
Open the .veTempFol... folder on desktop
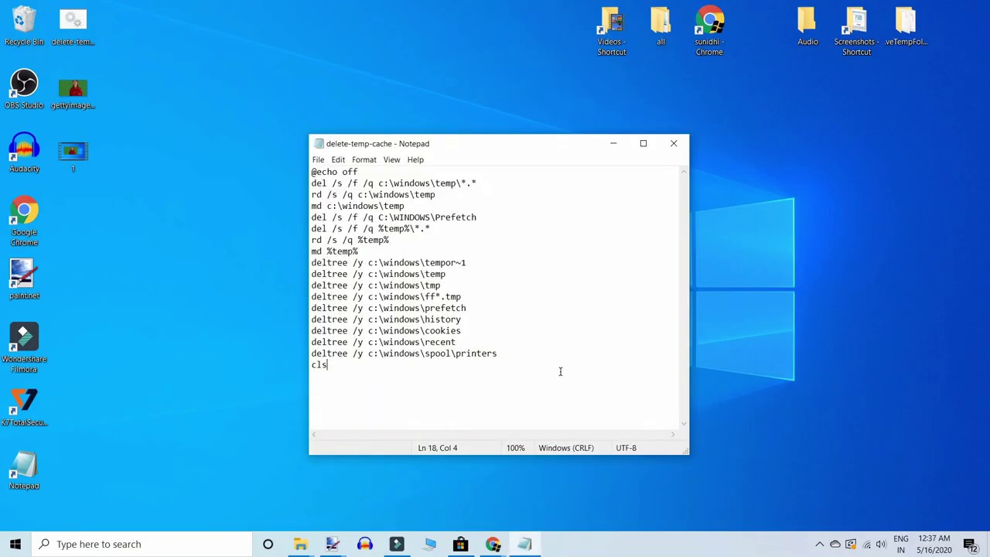906,26
